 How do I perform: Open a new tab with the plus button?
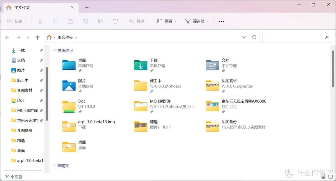pyautogui.click(x=87, y=7)
